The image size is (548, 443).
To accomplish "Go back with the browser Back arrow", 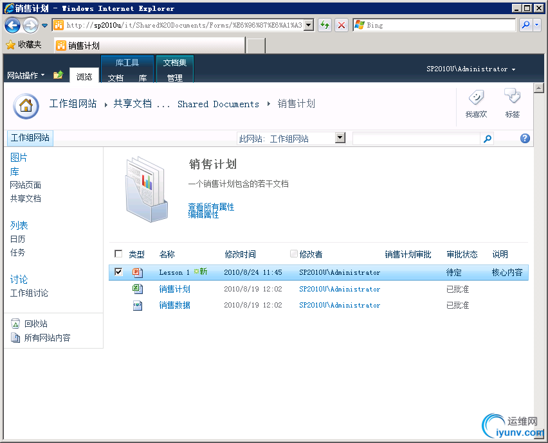I will (13, 25).
